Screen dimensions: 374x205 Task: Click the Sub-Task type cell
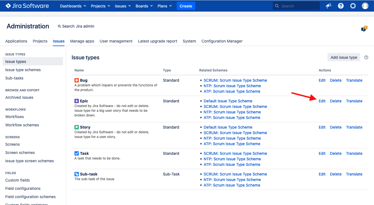(x=171, y=174)
